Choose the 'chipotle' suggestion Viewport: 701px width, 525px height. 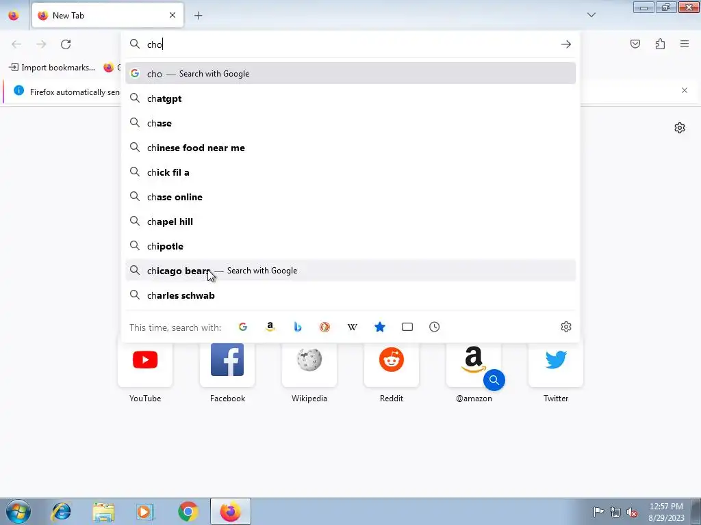tap(350, 246)
